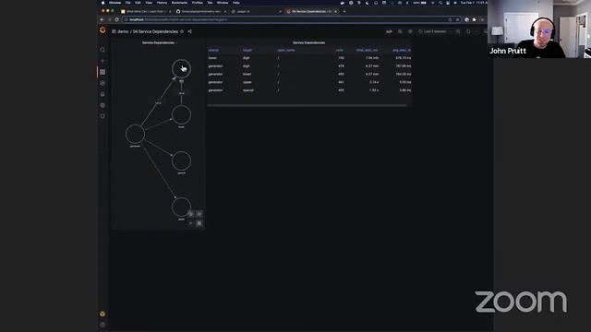The height and width of the screenshot is (332, 591).
Task: Switch to the third browser tab
Action: point(257,12)
